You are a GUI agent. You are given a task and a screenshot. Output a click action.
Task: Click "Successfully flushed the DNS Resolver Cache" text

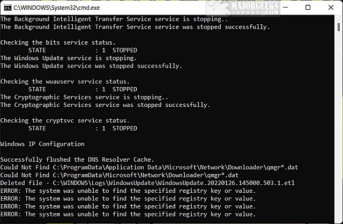(76, 160)
